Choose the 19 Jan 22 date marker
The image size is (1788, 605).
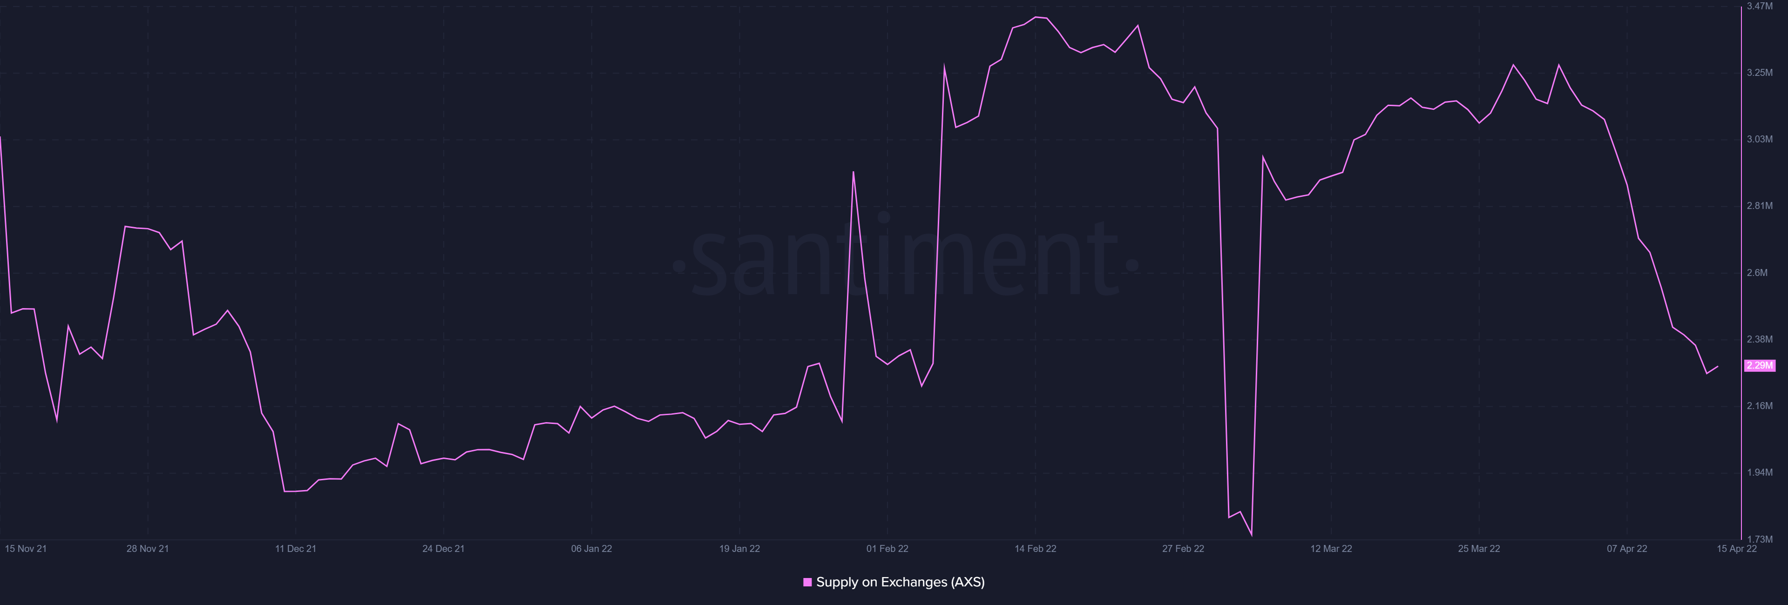(x=739, y=549)
